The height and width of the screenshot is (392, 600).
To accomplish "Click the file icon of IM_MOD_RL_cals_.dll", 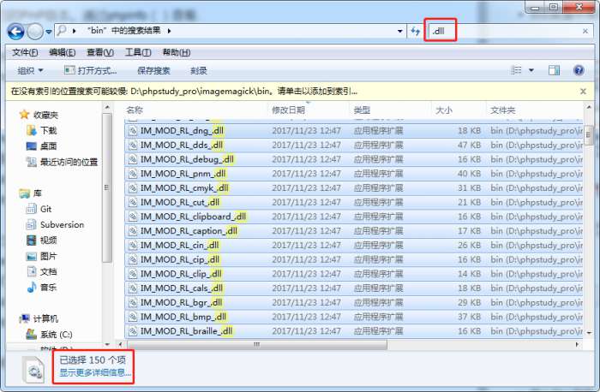I will click(132, 288).
